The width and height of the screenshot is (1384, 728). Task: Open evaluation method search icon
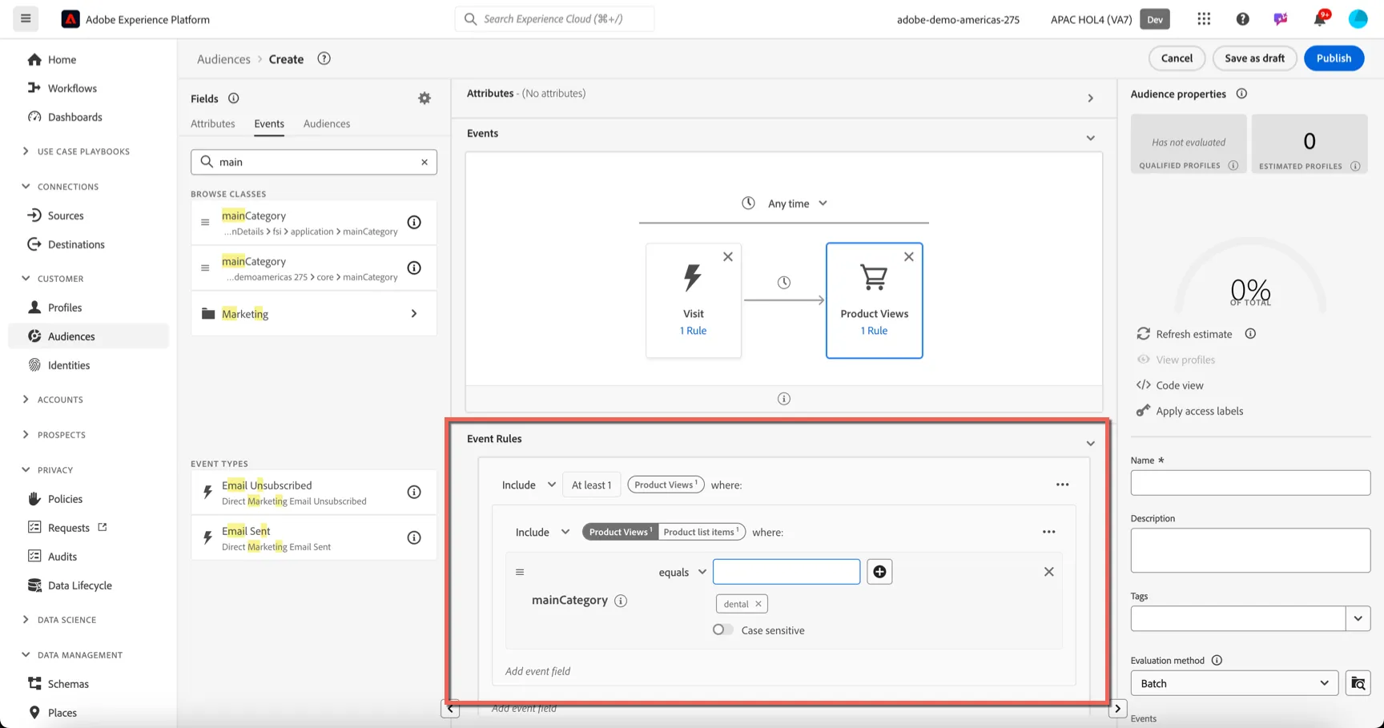coord(1358,683)
